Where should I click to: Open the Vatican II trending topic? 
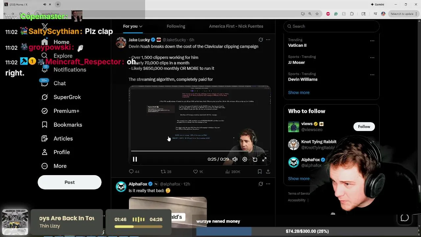(x=297, y=45)
